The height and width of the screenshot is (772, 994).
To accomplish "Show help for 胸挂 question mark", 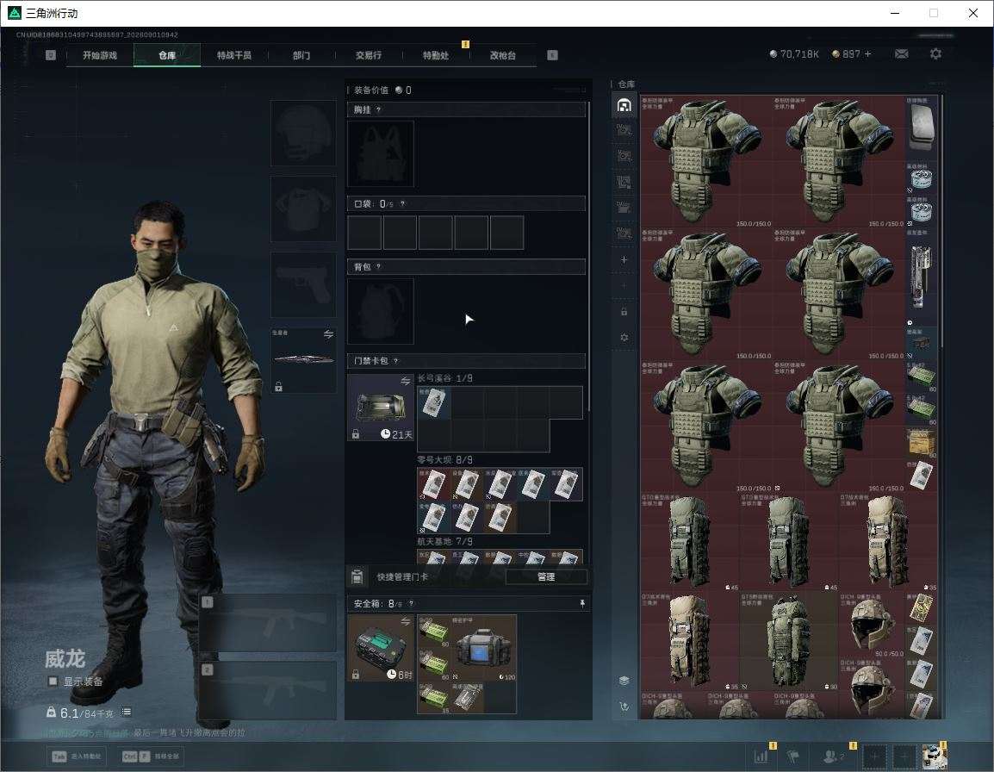I will coord(378,109).
